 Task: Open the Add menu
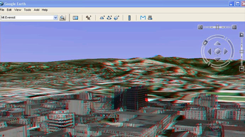pos(37,10)
